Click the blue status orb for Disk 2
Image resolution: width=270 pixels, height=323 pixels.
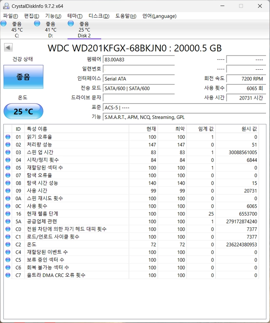71,23
